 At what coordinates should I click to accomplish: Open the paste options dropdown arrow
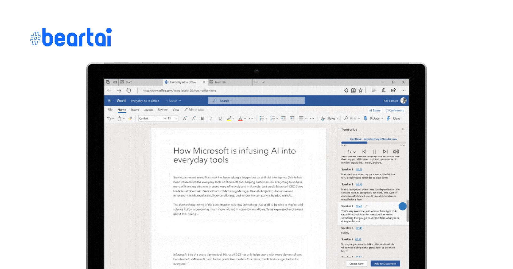pyautogui.click(x=124, y=118)
